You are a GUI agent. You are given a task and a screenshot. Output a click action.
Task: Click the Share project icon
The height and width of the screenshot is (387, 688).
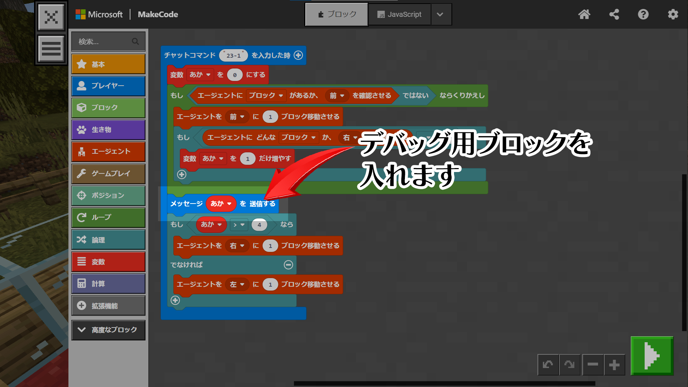tap(614, 14)
